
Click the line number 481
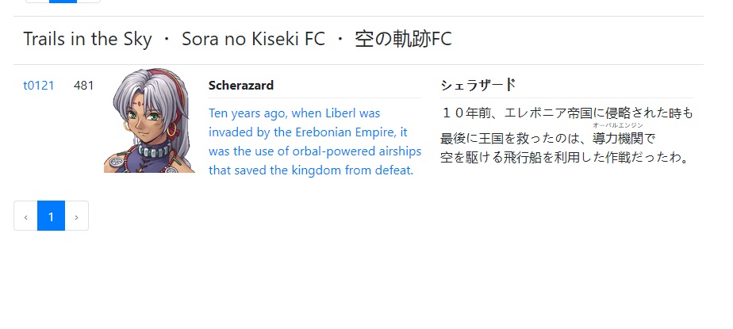(84, 85)
